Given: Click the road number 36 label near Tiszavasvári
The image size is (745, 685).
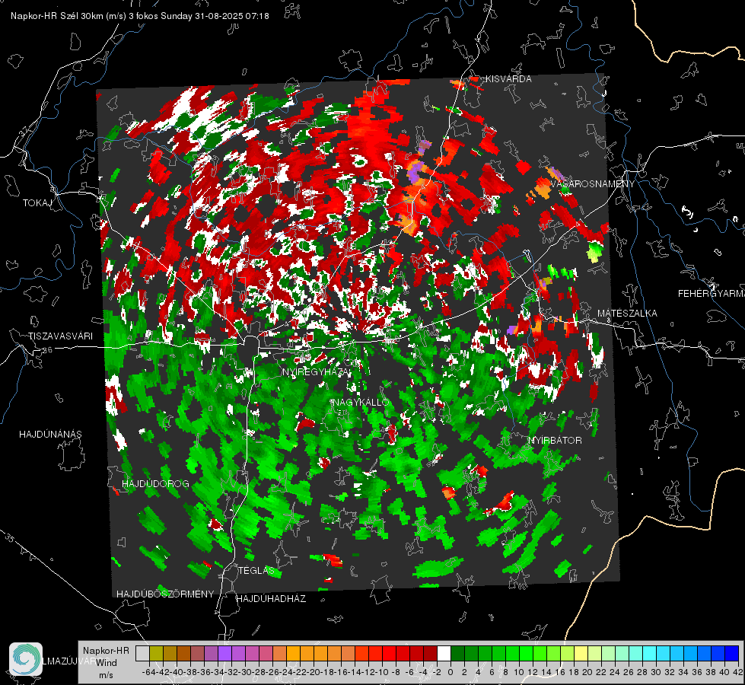Looking at the screenshot, I should click(x=47, y=350).
